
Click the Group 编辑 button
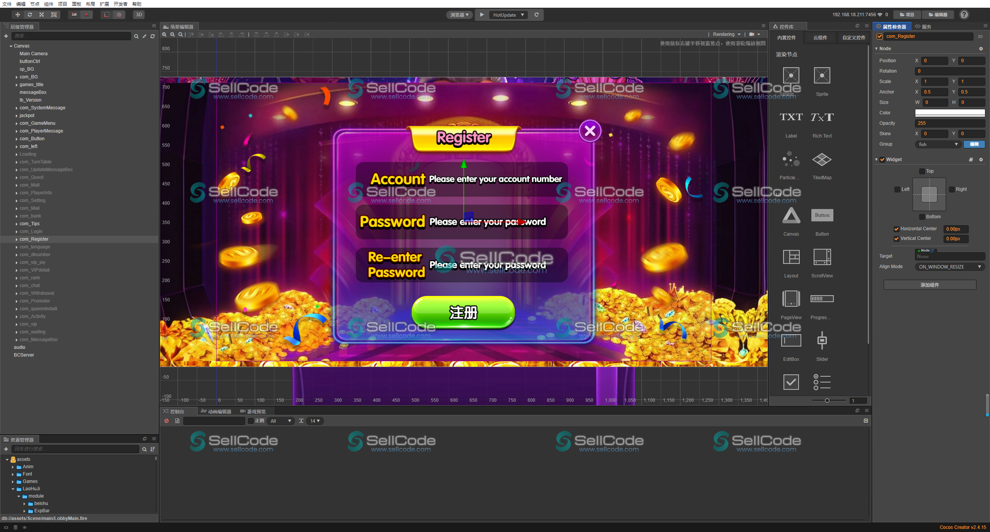click(975, 144)
